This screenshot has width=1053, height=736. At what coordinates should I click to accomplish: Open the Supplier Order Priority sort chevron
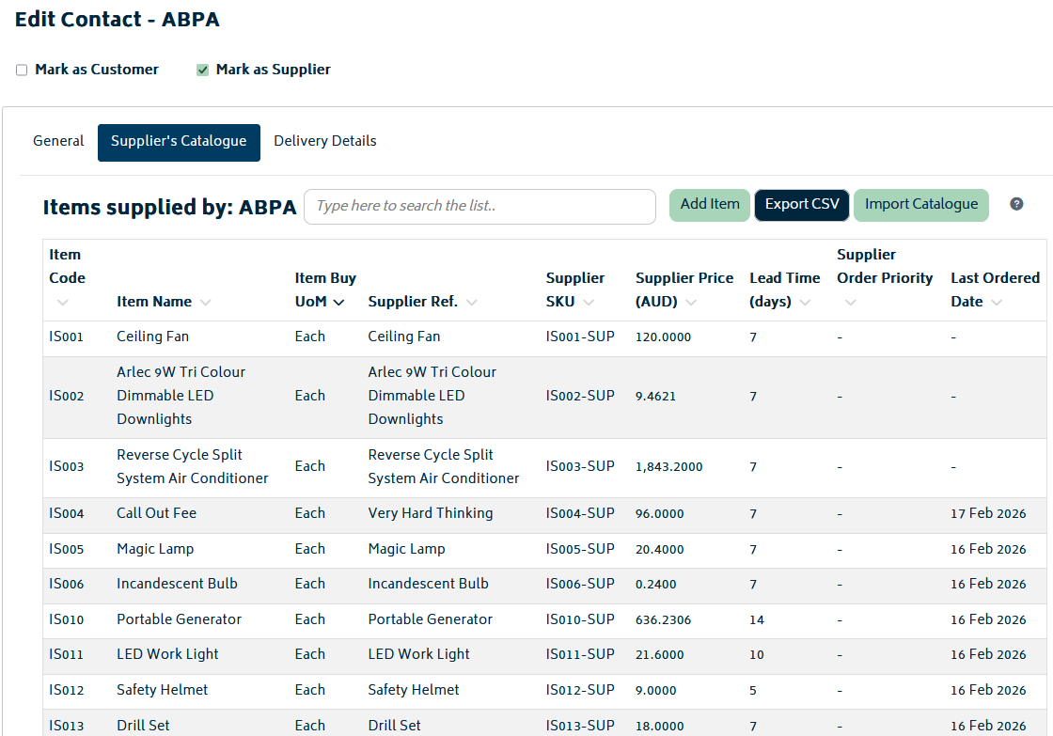(851, 303)
